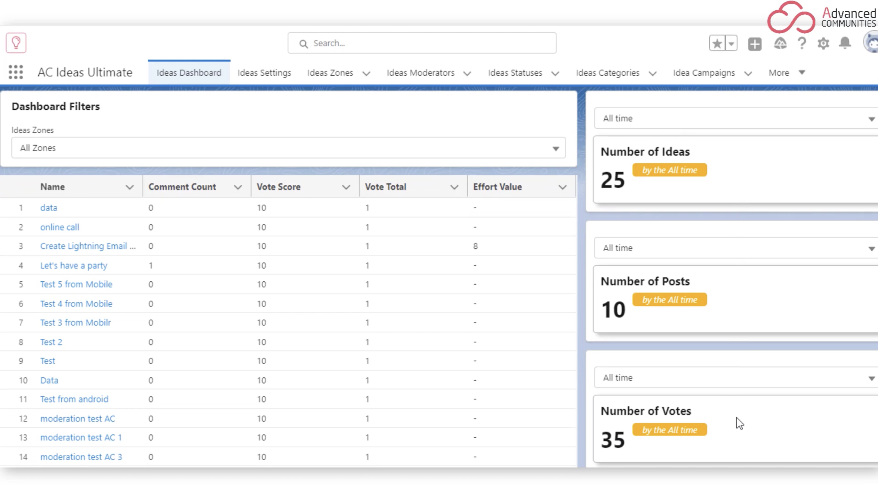Focus the global Search field
Screen dimensions: 878x492
click(x=422, y=43)
